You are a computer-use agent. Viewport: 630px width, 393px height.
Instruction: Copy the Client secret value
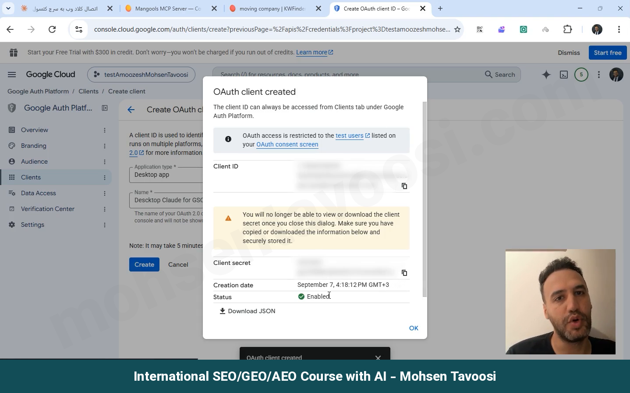point(404,273)
